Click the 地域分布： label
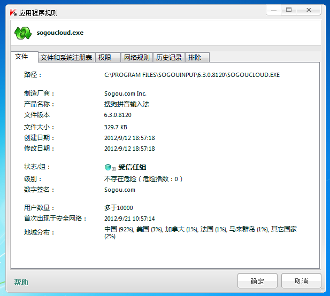 click(39, 232)
